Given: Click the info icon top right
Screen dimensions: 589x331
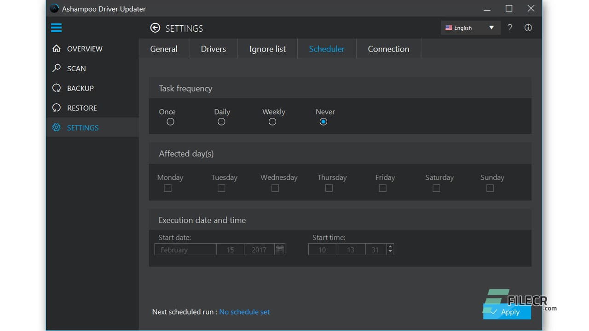Looking at the screenshot, I should [528, 28].
